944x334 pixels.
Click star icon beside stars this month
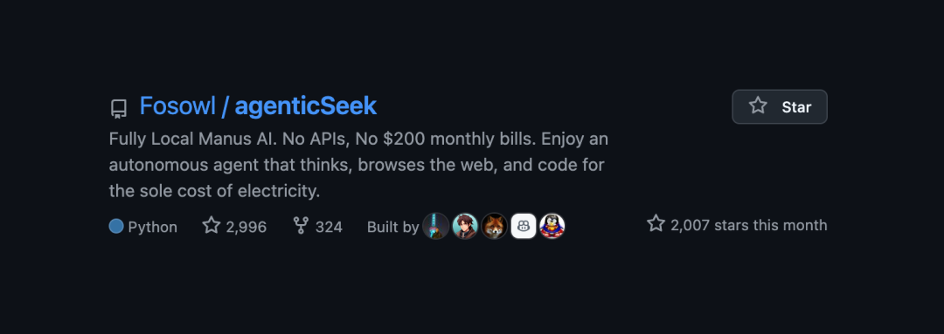656,224
